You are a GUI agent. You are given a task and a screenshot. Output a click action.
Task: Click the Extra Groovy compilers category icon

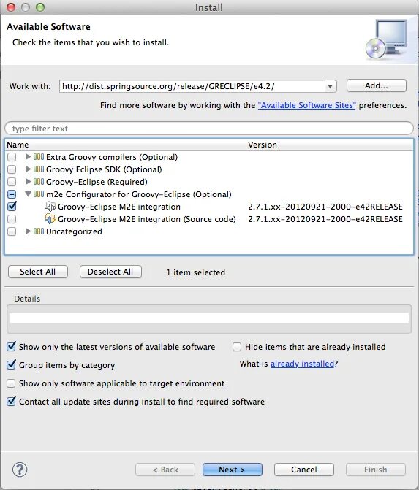[x=39, y=157]
